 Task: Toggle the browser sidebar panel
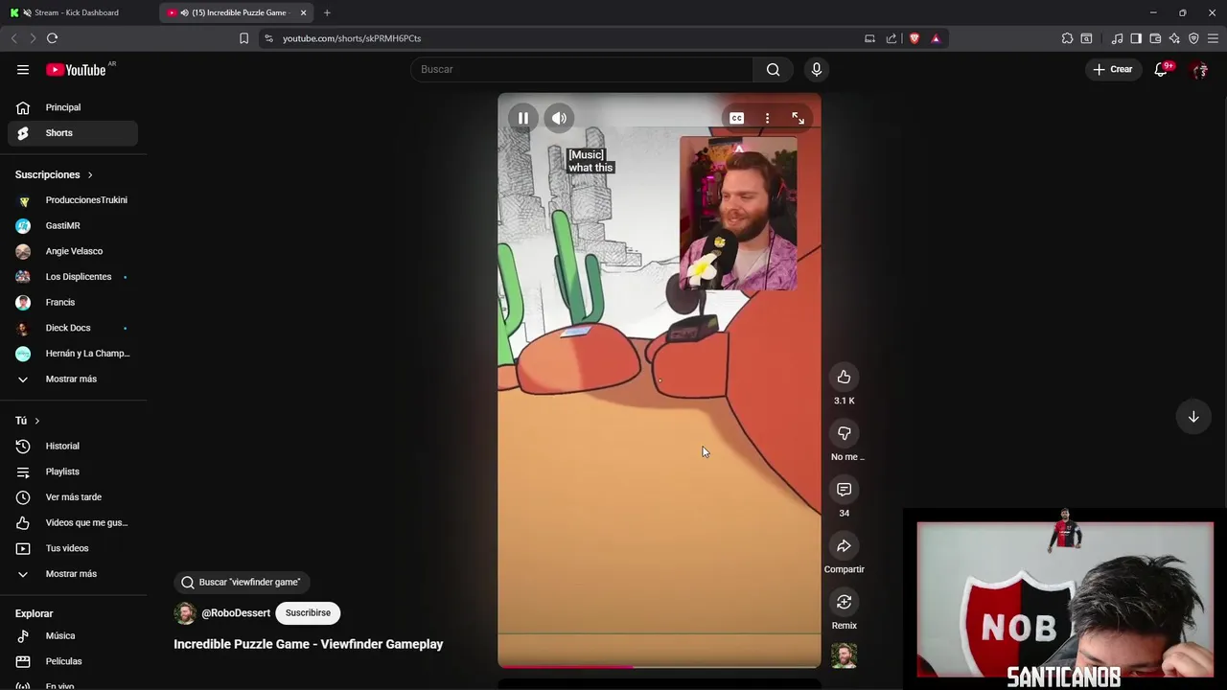[x=1136, y=38]
